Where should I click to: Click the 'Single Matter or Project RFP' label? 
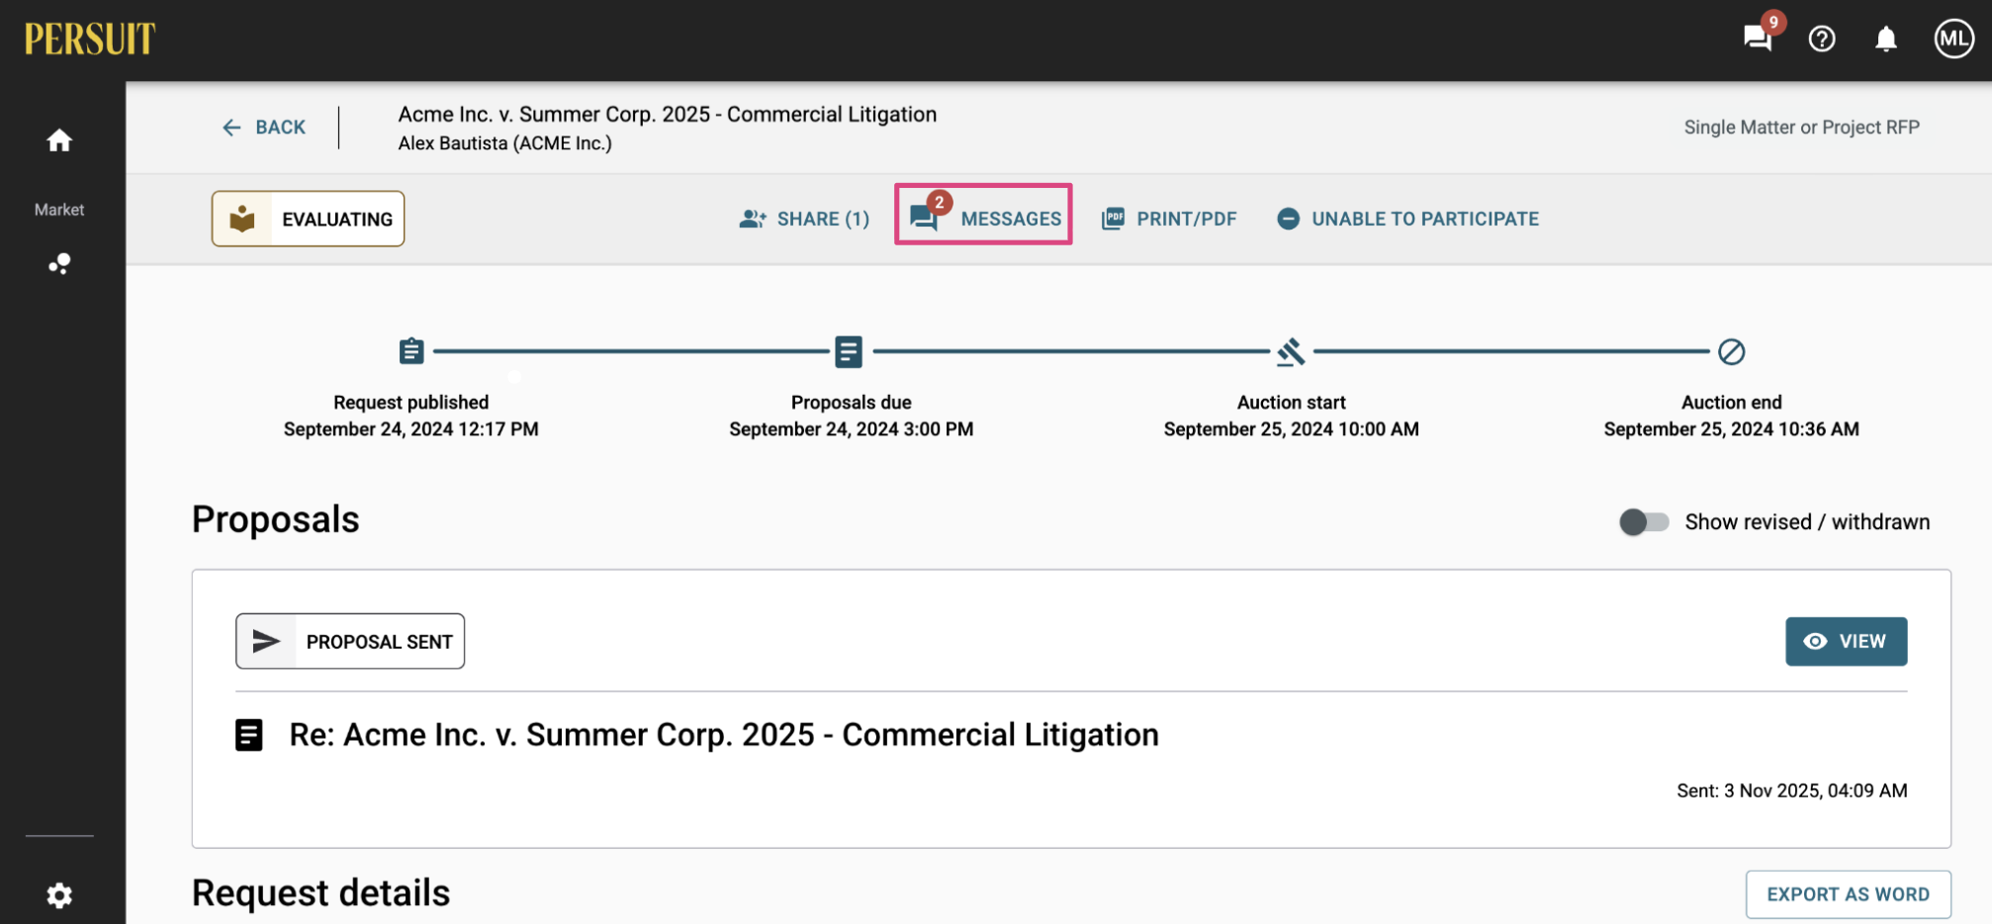click(x=1801, y=128)
